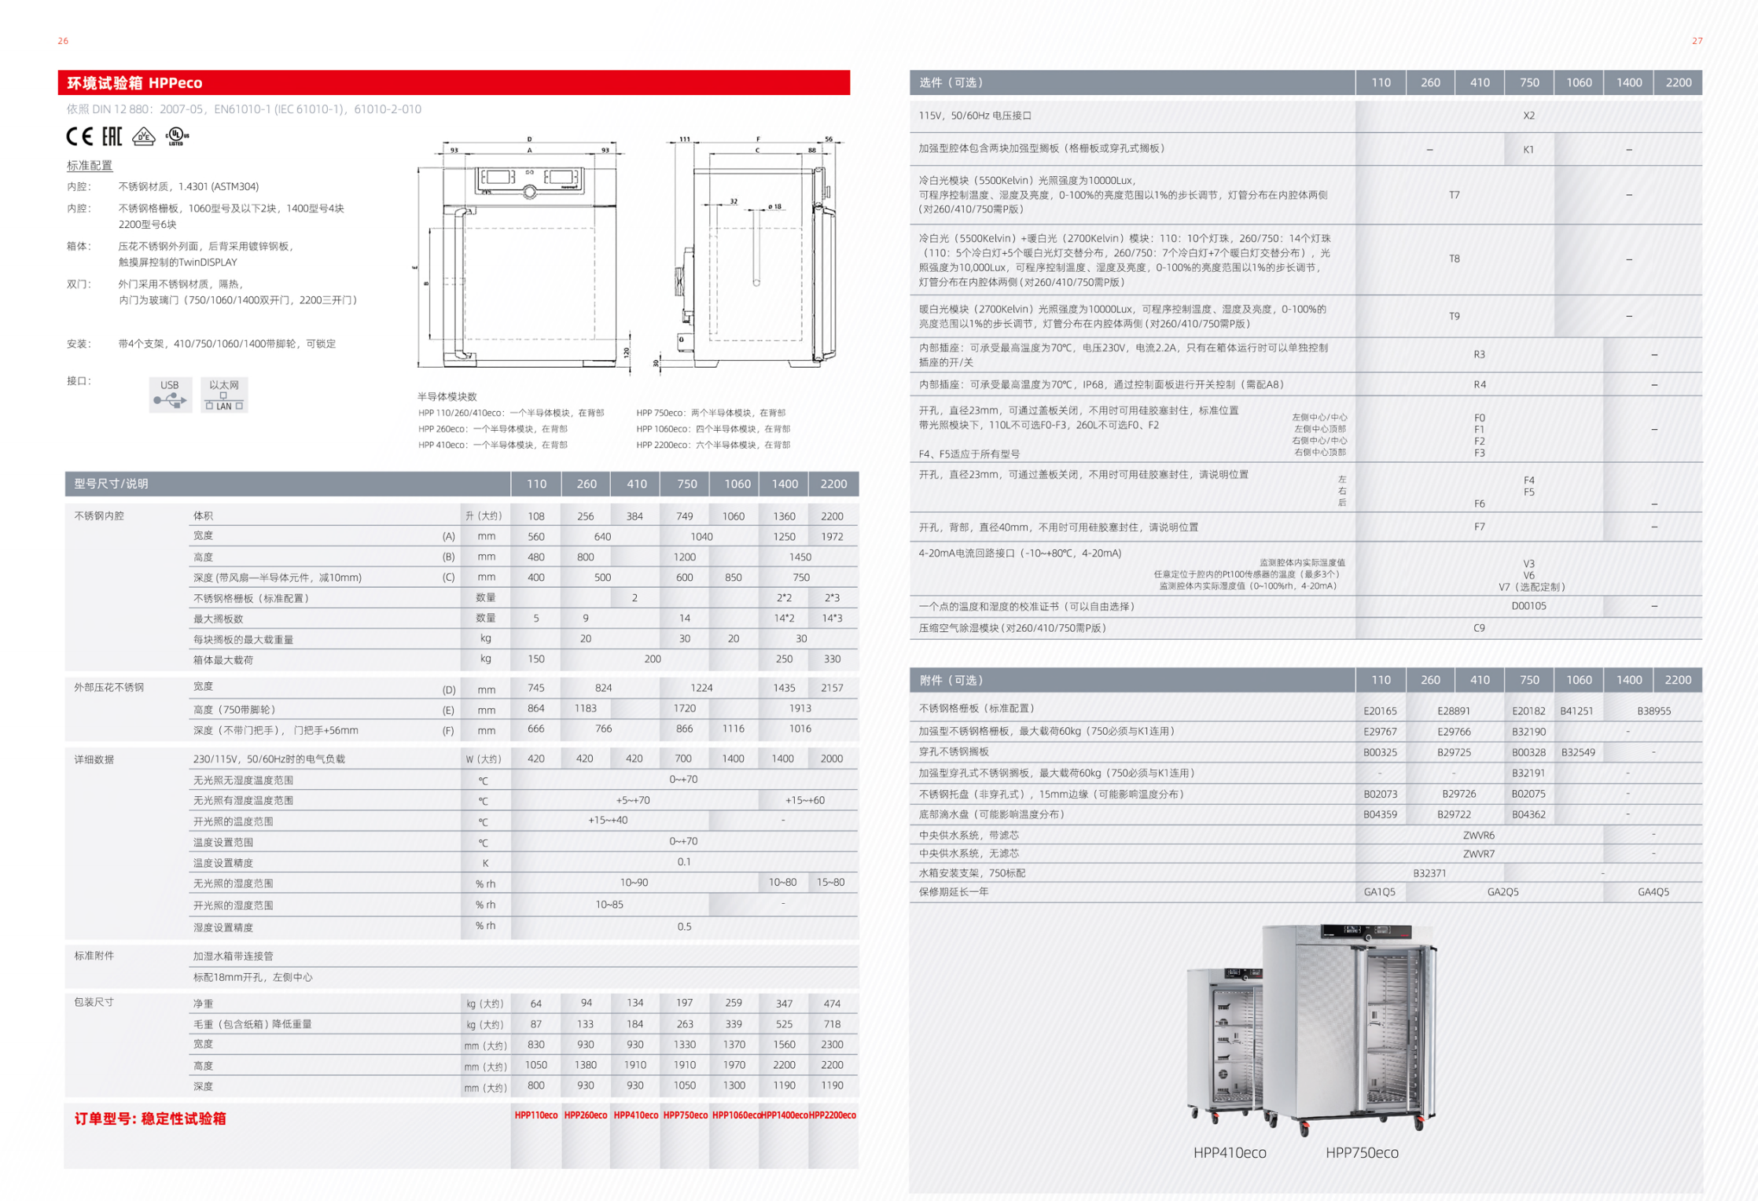The height and width of the screenshot is (1201, 1758).
Task: Select order model HPP1060eco
Action: [x=737, y=1115]
